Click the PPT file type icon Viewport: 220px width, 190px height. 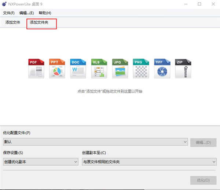(57, 68)
